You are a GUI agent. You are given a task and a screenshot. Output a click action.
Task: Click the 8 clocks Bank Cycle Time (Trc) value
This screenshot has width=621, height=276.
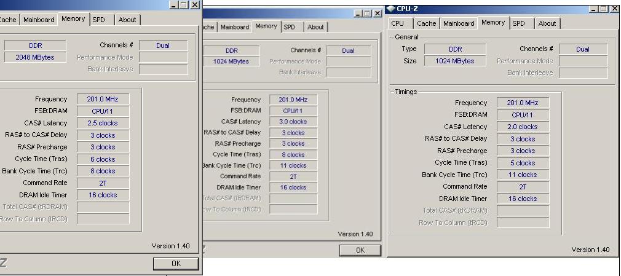tap(103, 171)
